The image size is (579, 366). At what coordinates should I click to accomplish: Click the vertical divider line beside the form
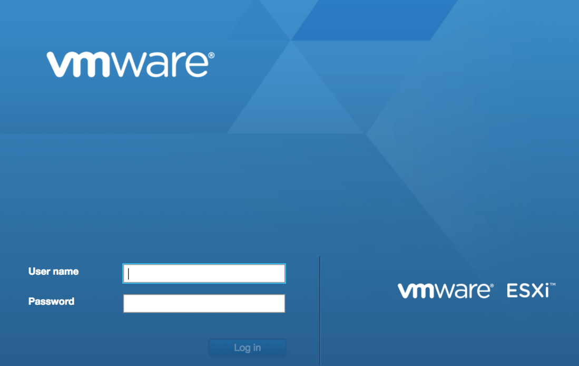point(320,311)
